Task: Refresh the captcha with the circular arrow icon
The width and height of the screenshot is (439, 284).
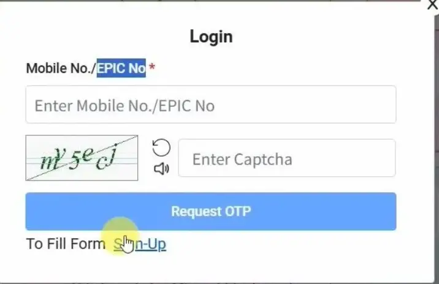Action: [x=161, y=148]
